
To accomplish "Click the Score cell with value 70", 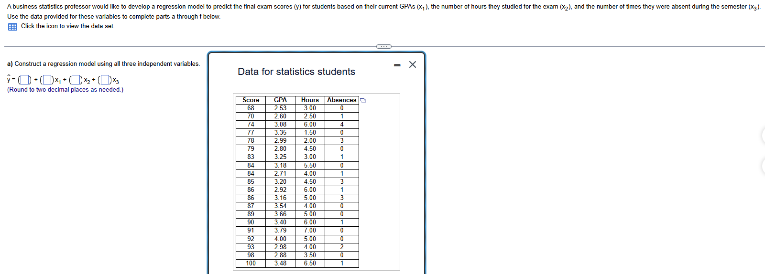I will point(251,116).
